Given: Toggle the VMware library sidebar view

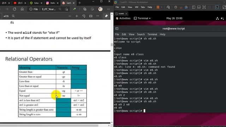Looking at the screenshot, I should pyautogui.click(x=194, y=7).
